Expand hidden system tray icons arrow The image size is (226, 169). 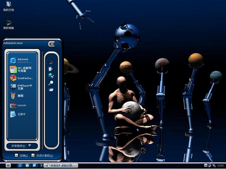(206, 165)
